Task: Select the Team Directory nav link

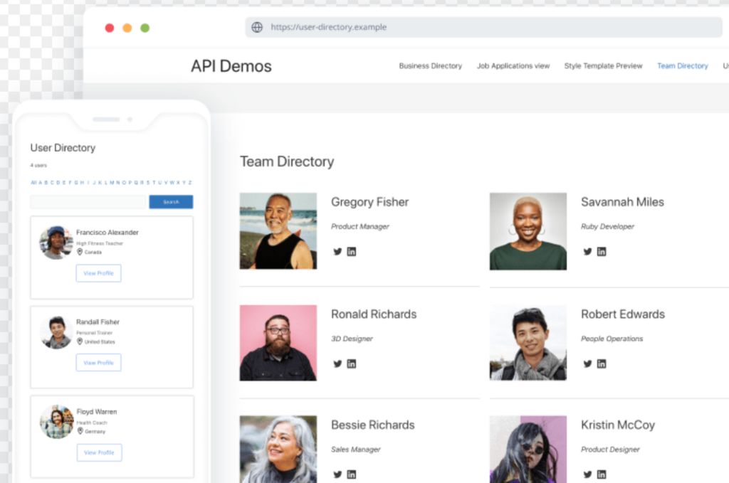Action: pyautogui.click(x=682, y=66)
